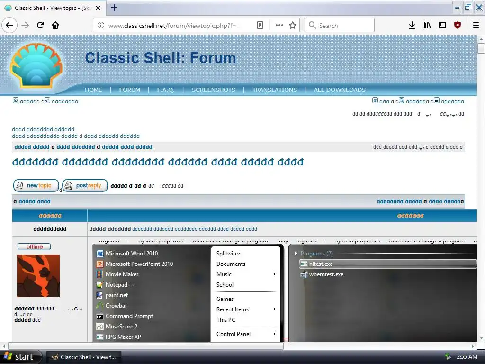
Task: Open the HOME navigation link
Action: (x=93, y=90)
